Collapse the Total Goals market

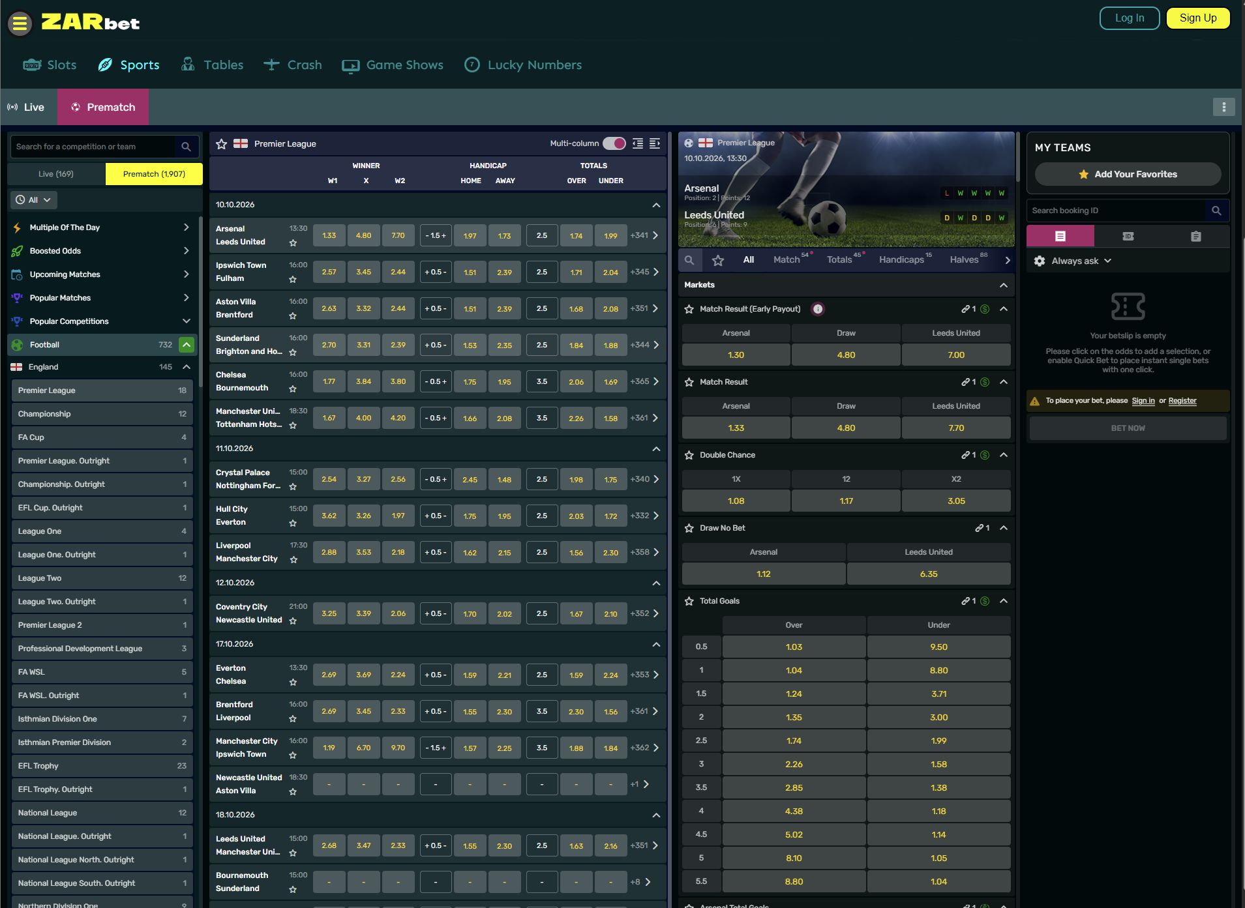click(1004, 601)
